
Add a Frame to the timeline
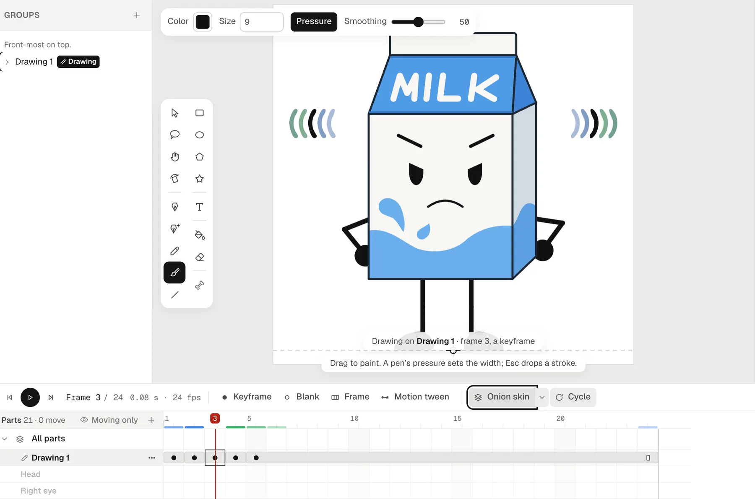pos(350,397)
